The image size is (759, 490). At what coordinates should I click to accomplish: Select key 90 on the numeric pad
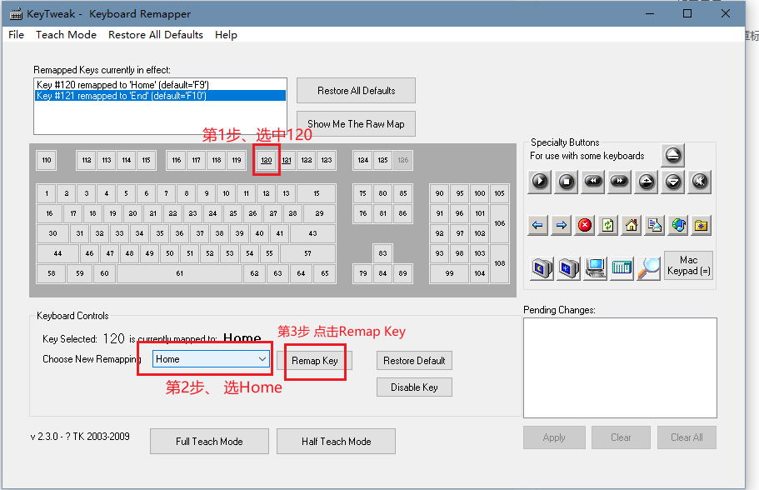pos(440,193)
